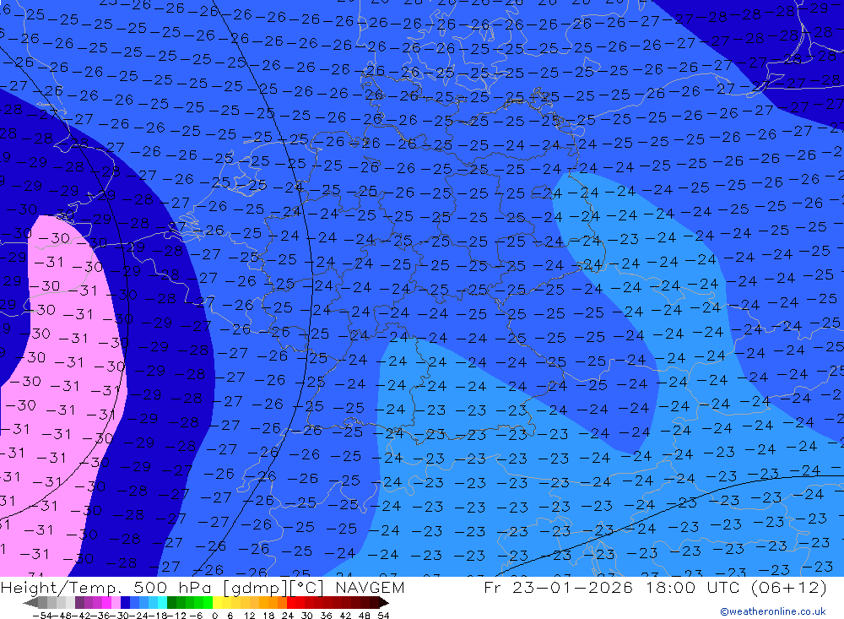Click the '-54' legend scale label

coord(43,616)
